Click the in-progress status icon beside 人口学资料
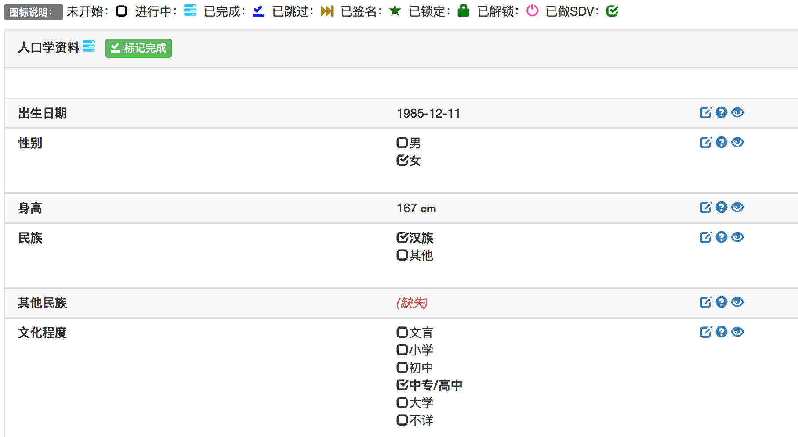798x437 pixels. (x=89, y=47)
